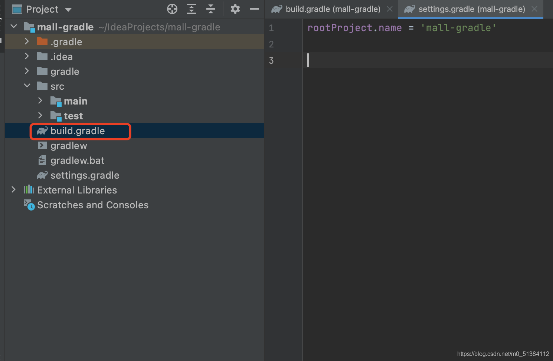Click the 'mall-gradle' string value in settings.gradle
This screenshot has width=553, height=361.
click(459, 27)
